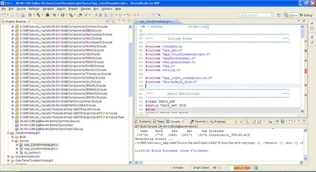Click the green Run button icon
This screenshot has height=172, width=316.
[x=63, y=15]
